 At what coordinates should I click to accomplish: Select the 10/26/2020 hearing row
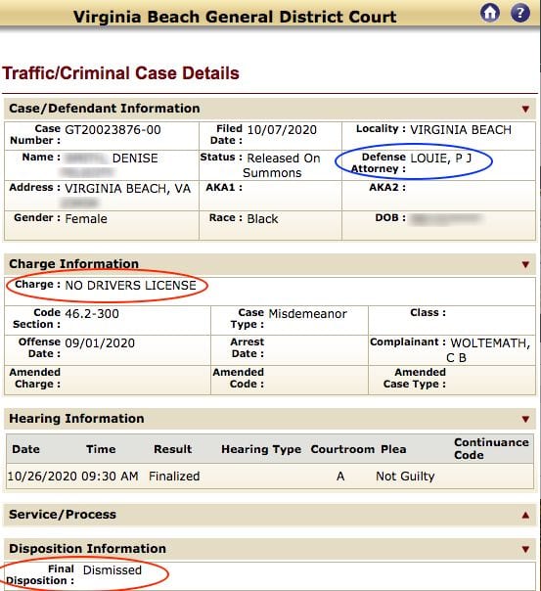pos(270,477)
